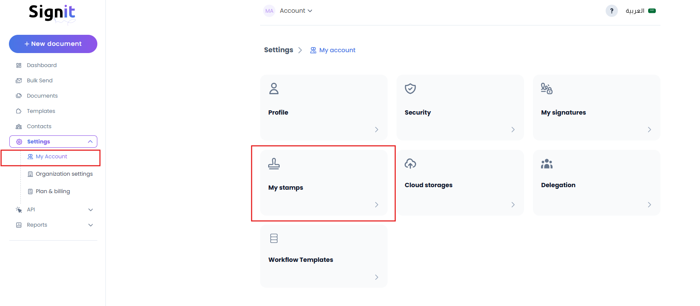
Task: Select My Account in the Settings submenu
Action: tap(51, 156)
